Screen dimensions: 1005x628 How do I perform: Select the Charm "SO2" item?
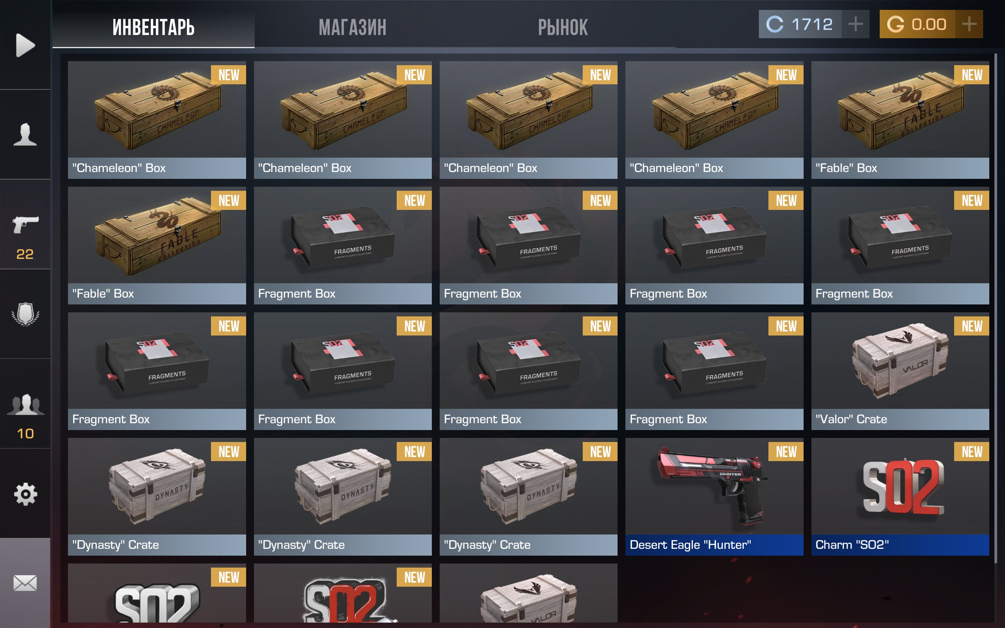coord(900,497)
